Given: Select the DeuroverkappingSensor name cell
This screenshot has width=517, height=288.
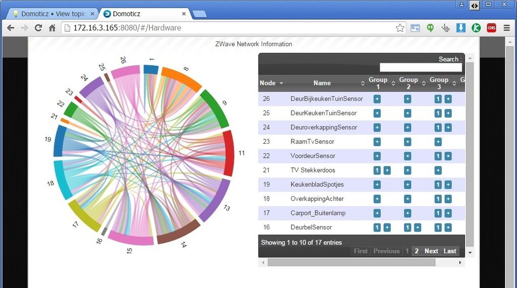Looking at the screenshot, I should click(324, 128).
